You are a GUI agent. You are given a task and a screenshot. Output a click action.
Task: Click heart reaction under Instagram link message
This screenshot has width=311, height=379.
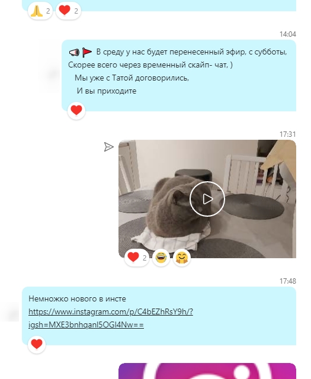pos(37,345)
